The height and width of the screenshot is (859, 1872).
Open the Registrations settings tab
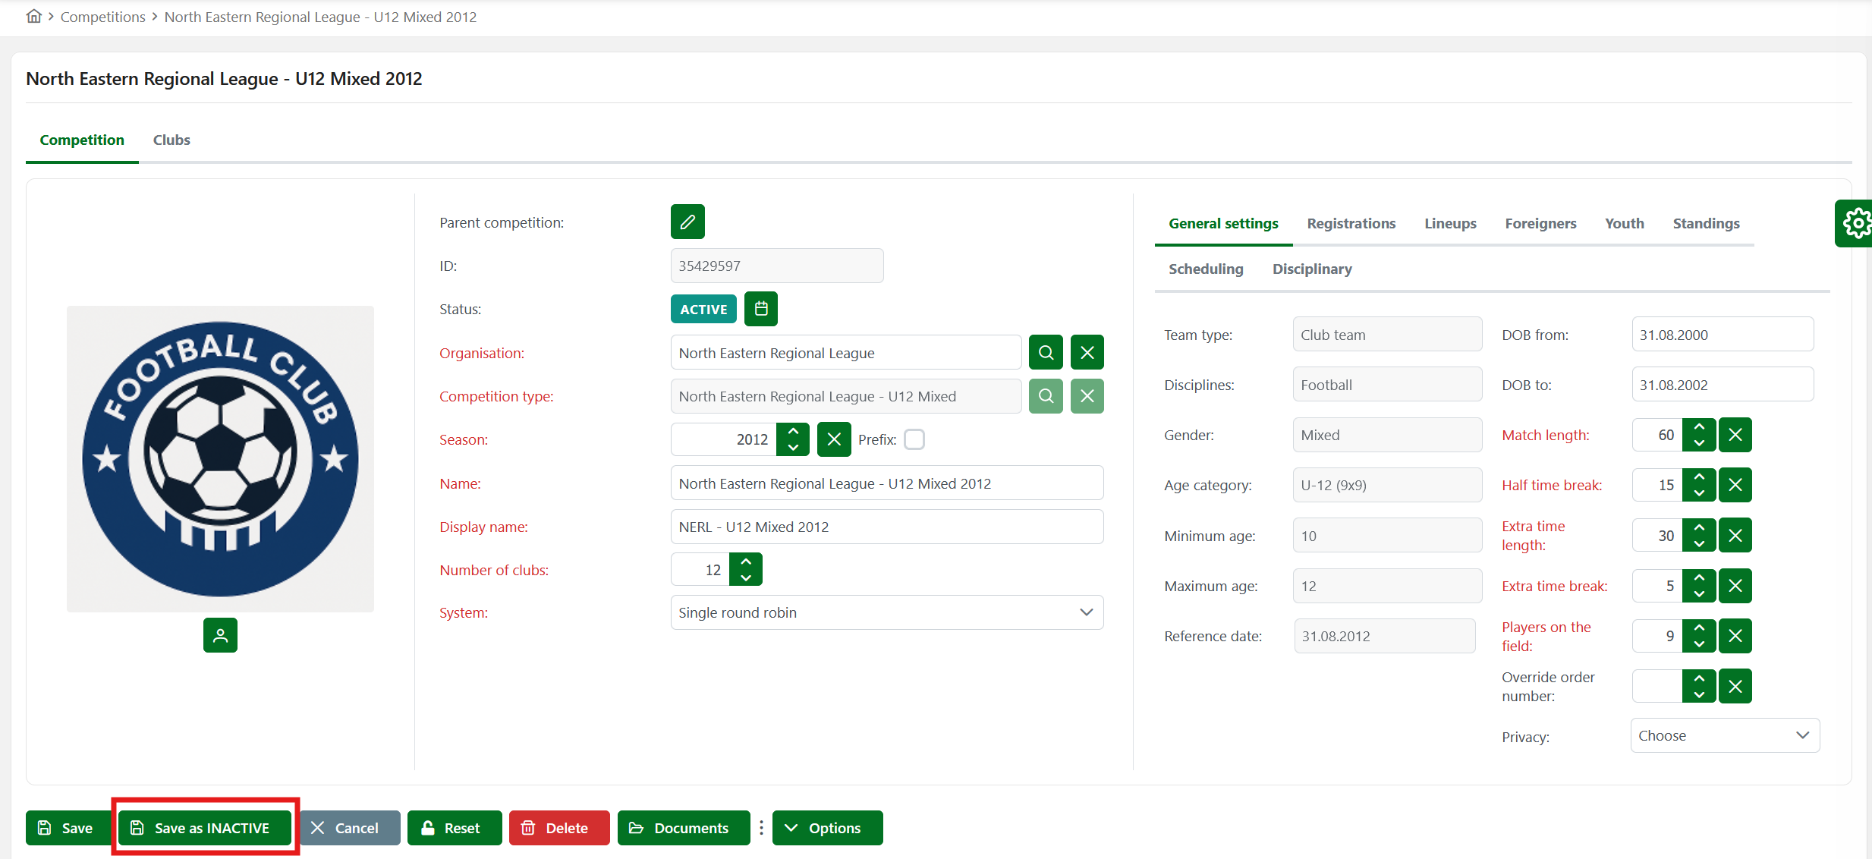(1351, 223)
